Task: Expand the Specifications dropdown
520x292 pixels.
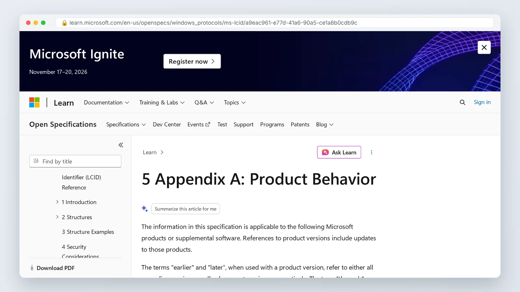Action: (126, 125)
